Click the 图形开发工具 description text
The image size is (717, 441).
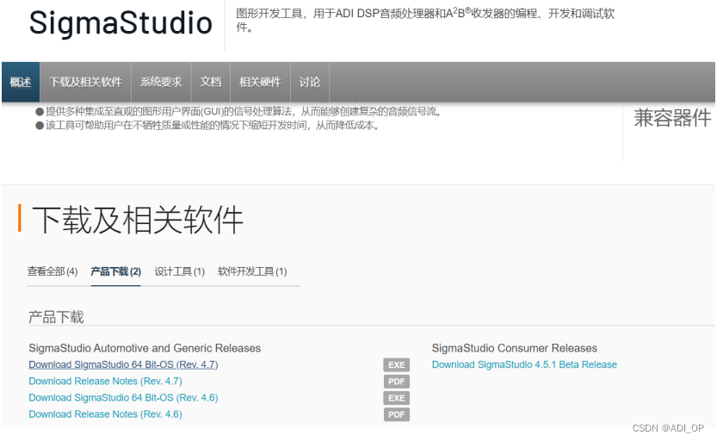point(425,20)
